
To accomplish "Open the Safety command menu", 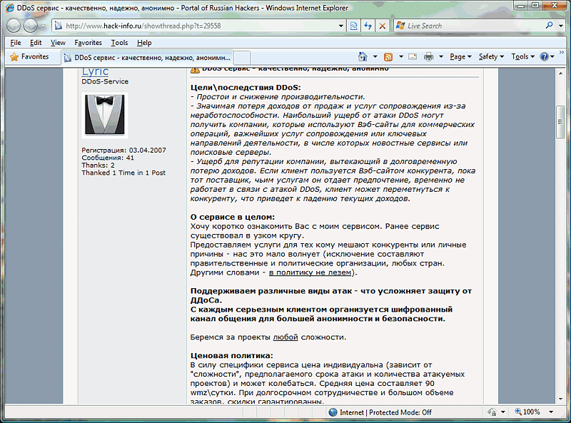I will tap(491, 57).
